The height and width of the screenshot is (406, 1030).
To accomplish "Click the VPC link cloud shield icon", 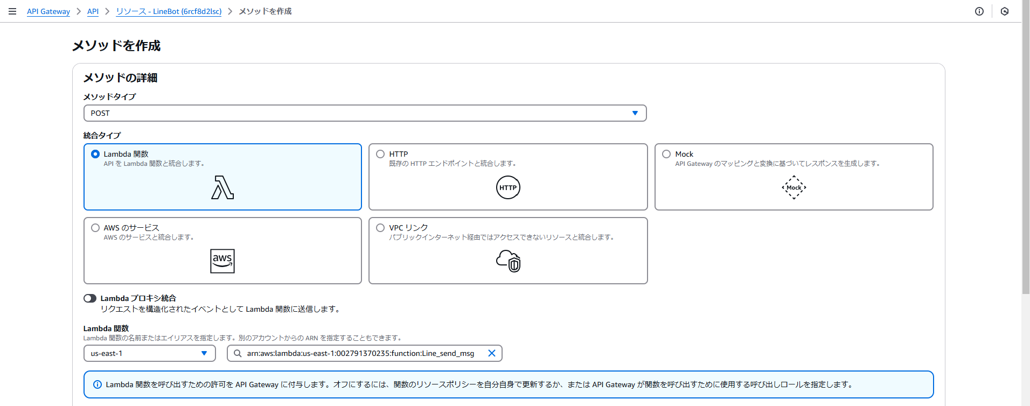I will click(x=509, y=261).
